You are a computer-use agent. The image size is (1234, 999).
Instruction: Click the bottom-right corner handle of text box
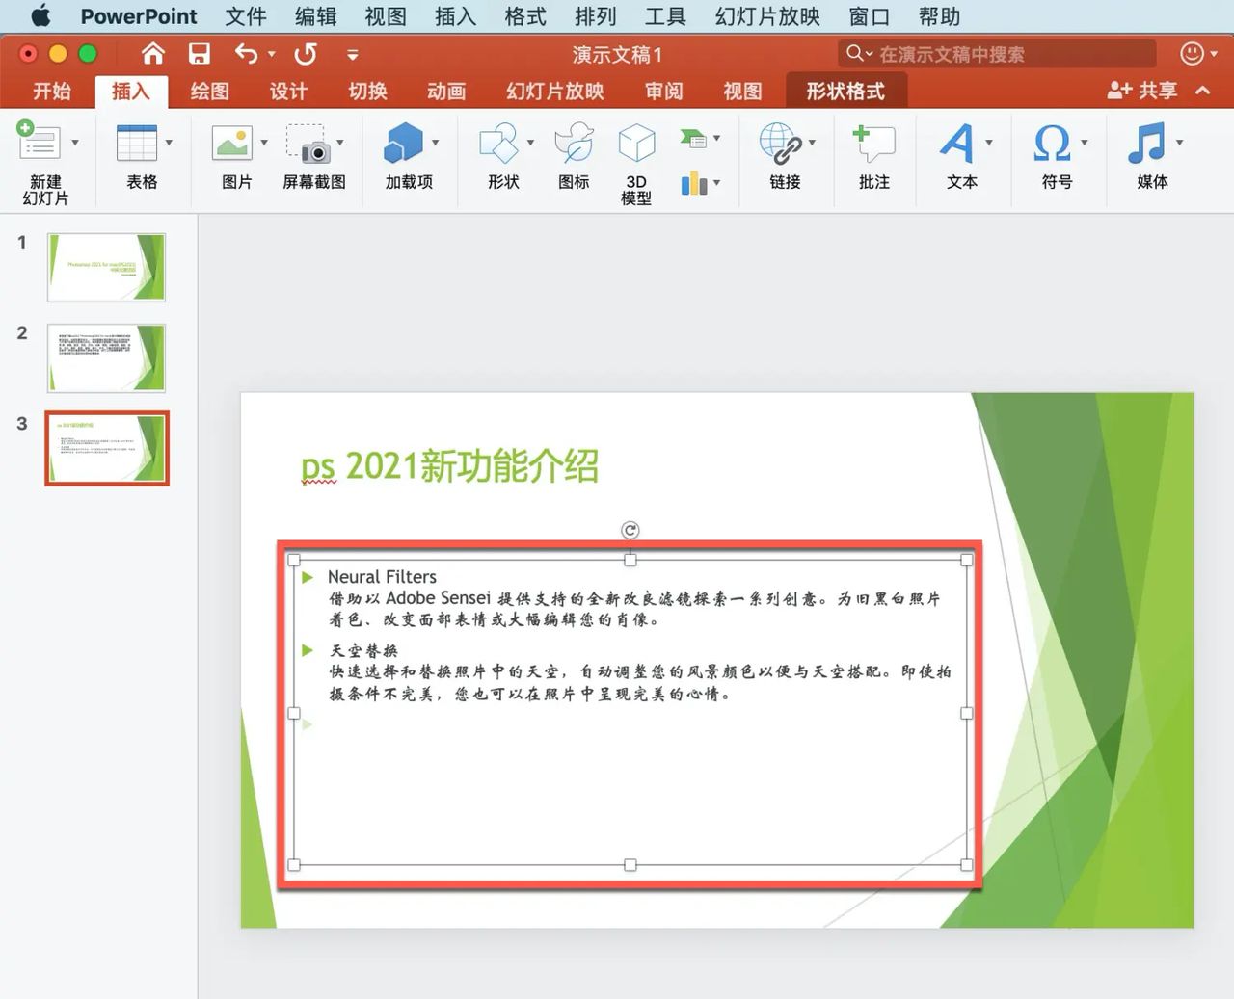[967, 865]
